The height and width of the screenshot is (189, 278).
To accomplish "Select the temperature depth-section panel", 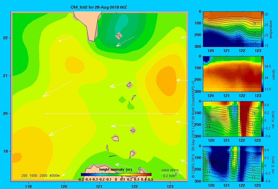I will coord(232,29).
